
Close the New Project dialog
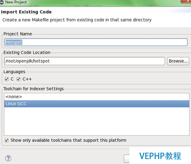pyautogui.click(x=186, y=1)
